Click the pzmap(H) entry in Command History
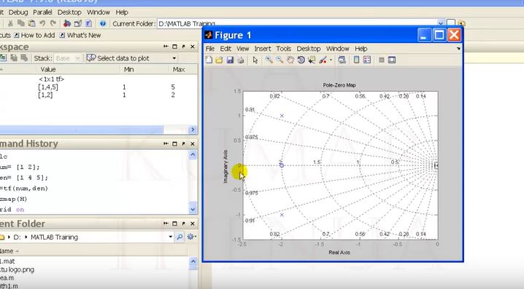 13,199
